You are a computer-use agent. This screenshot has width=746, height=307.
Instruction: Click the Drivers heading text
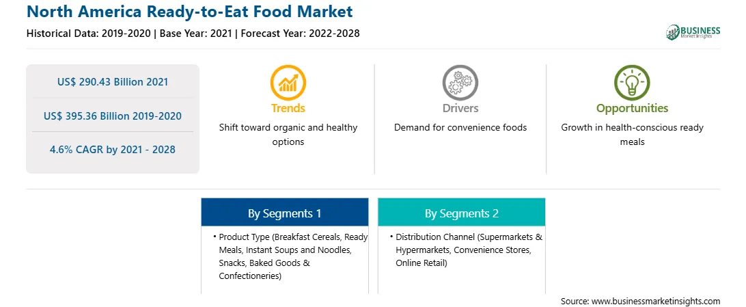point(460,108)
